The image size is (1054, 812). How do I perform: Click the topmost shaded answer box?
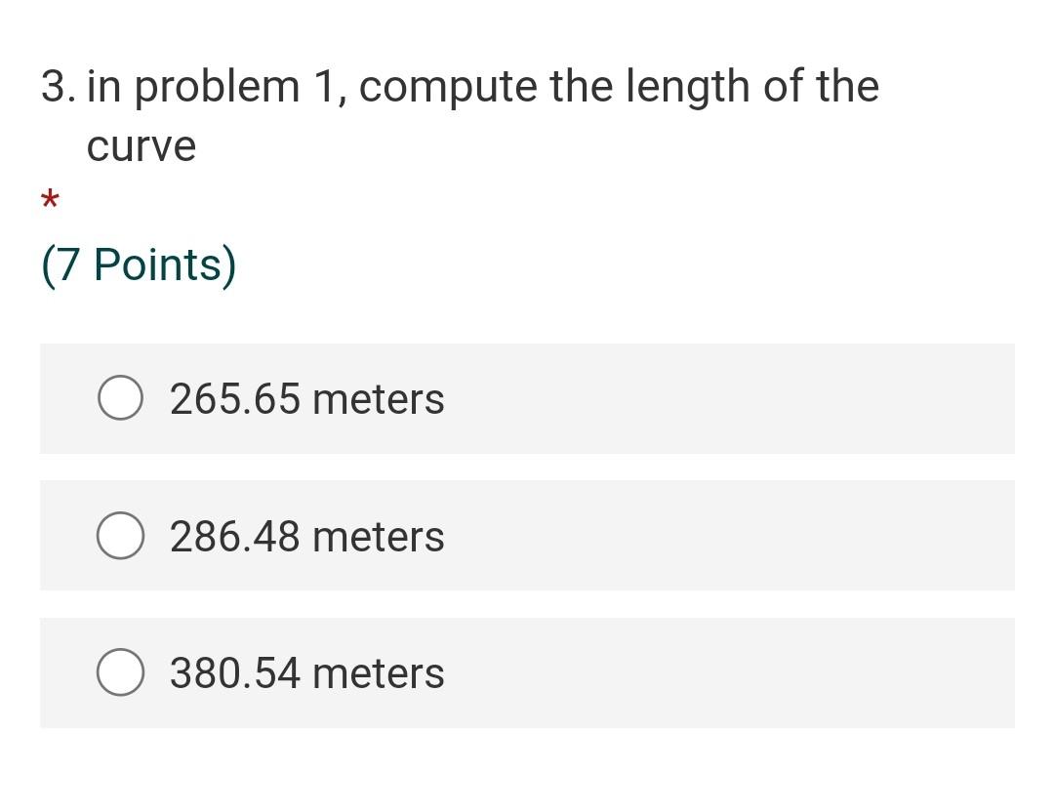coord(527,398)
